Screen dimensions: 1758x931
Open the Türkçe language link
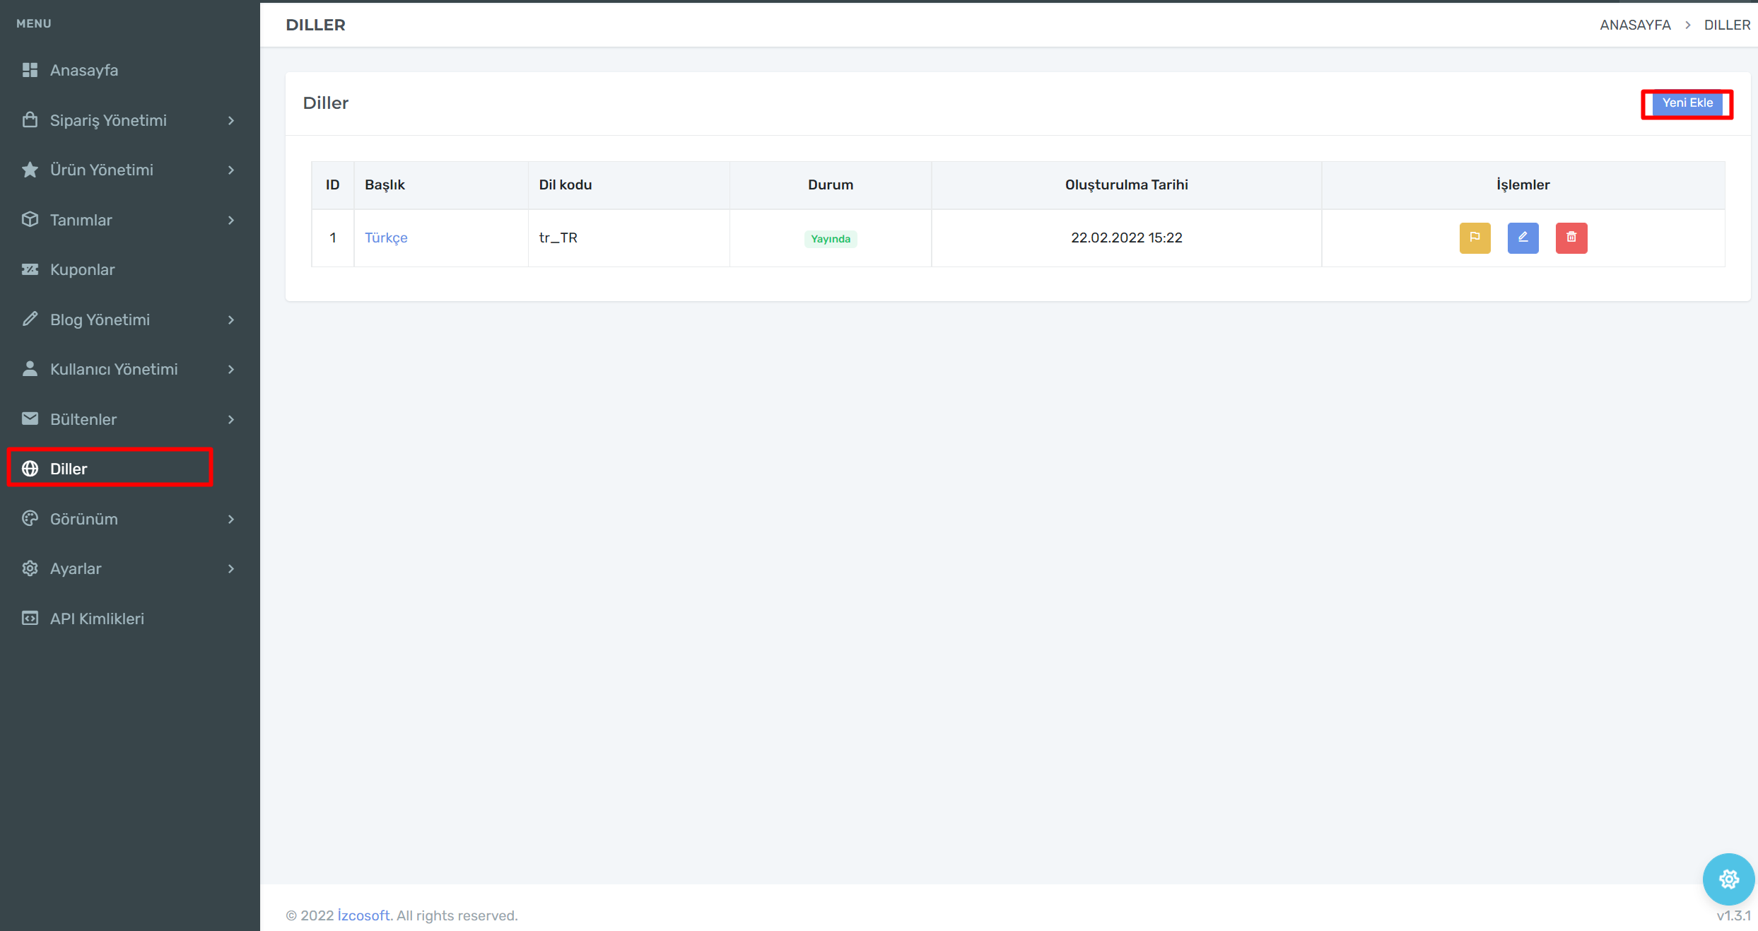[386, 238]
